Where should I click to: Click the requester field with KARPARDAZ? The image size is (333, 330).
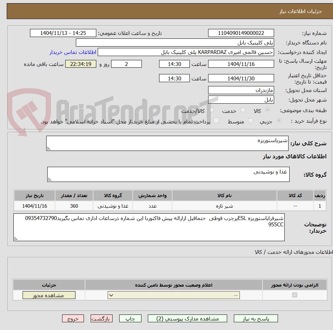pyautogui.click(x=186, y=52)
